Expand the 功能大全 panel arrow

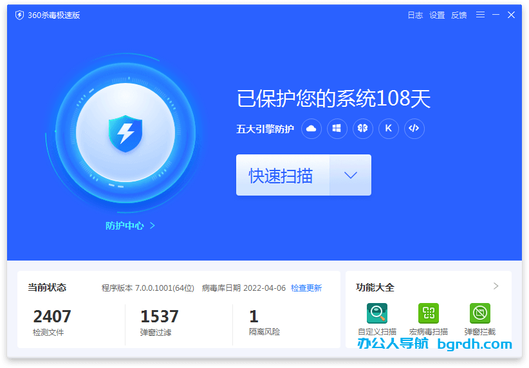496,286
